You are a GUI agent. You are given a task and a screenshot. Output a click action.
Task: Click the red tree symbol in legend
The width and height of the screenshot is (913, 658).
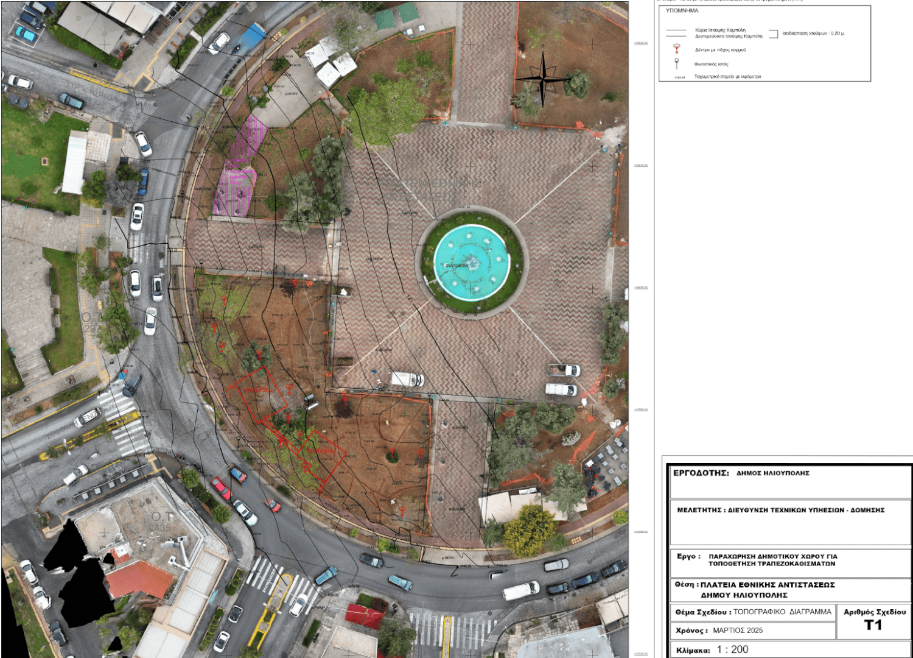click(676, 49)
